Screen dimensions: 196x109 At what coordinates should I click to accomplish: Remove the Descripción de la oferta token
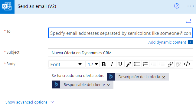click(164, 77)
